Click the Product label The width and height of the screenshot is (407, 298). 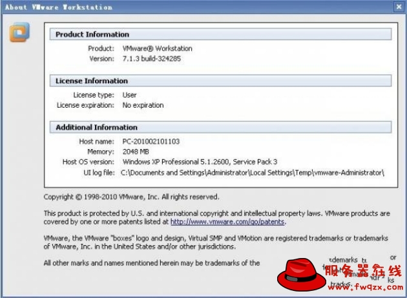click(x=101, y=48)
